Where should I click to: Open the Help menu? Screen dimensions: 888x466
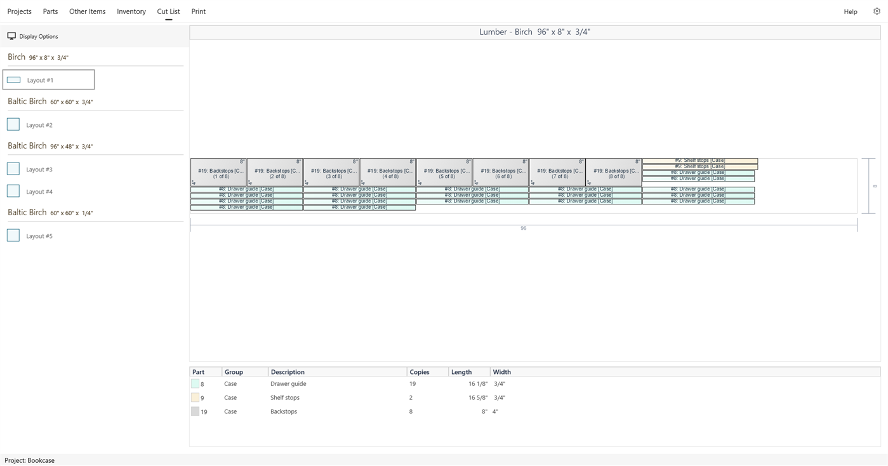(x=851, y=11)
